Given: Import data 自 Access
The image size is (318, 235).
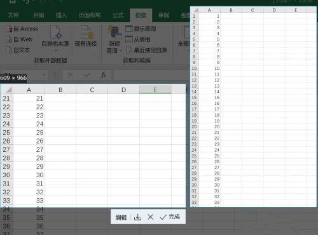Looking at the screenshot, I should click(x=22, y=29).
